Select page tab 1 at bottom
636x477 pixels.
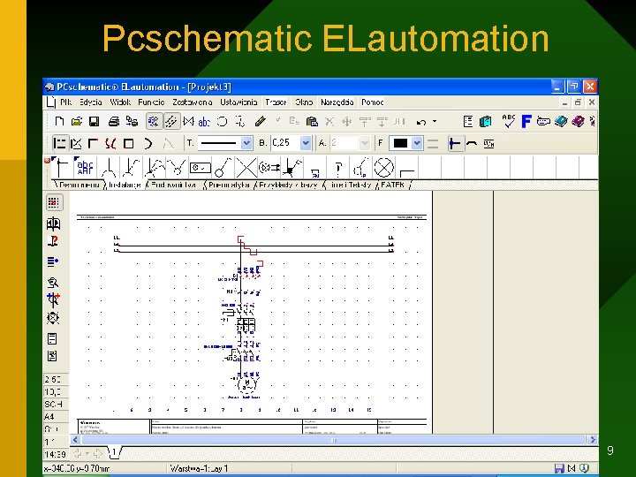click(114, 452)
